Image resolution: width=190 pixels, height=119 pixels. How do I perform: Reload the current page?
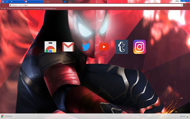point(7,5)
